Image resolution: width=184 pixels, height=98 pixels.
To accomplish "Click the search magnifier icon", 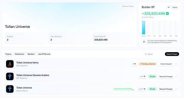I will (x=146, y=54).
